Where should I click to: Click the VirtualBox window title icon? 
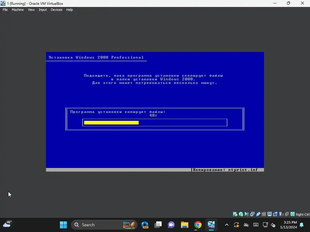tap(3, 3)
